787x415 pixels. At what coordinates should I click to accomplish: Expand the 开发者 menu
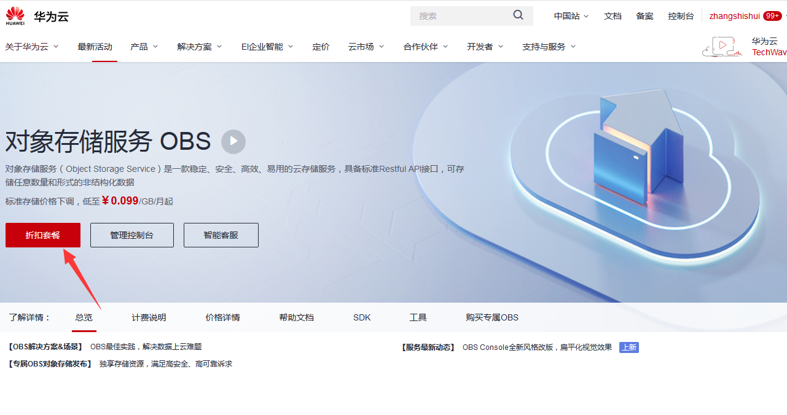click(485, 47)
